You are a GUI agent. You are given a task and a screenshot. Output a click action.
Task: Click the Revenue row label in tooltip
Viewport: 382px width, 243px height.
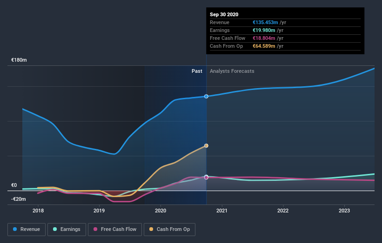pos(220,22)
